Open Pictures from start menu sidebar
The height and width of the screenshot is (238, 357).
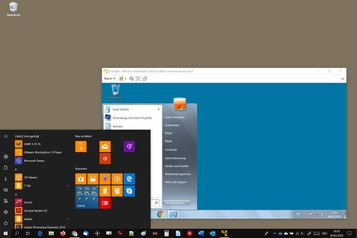click(x=6, y=190)
